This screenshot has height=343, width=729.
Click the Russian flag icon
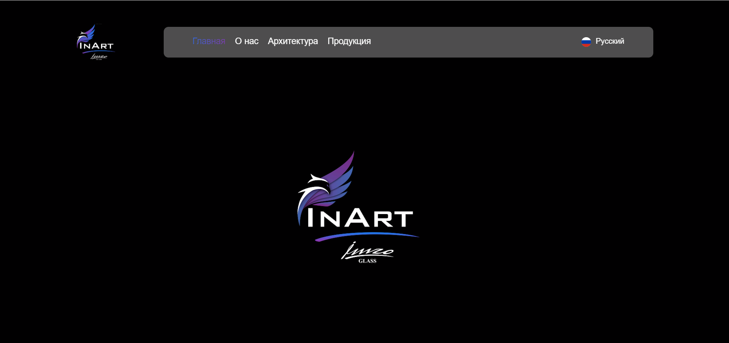[586, 42]
